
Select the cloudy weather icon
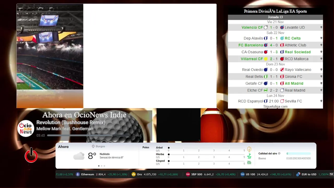(x=79, y=156)
